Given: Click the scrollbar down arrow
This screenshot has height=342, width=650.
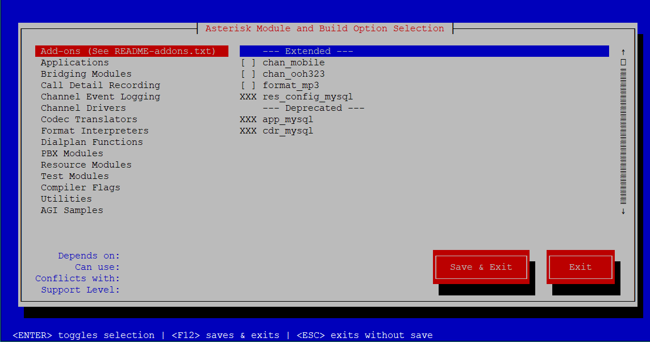Looking at the screenshot, I should point(623,211).
